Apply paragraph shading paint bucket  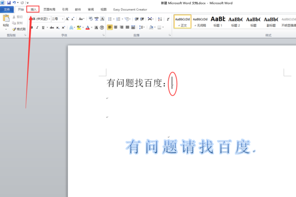pyautogui.click(x=151, y=28)
